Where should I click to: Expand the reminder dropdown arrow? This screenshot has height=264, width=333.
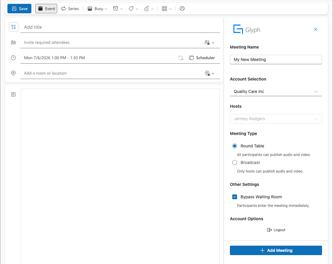(121, 9)
